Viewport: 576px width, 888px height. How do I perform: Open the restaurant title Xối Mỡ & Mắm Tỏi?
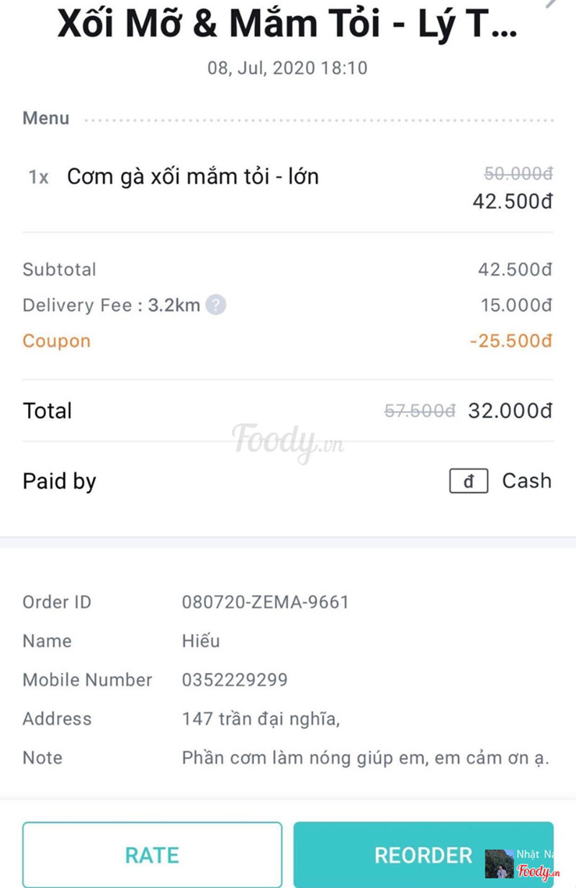coord(287,25)
